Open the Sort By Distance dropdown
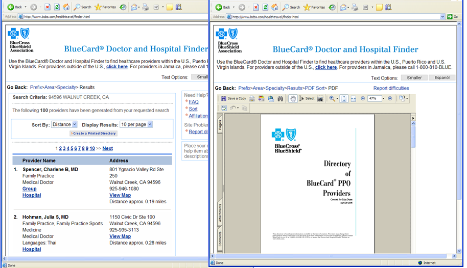Image resolution: width=467 pixels, height=268 pixels. click(x=64, y=124)
